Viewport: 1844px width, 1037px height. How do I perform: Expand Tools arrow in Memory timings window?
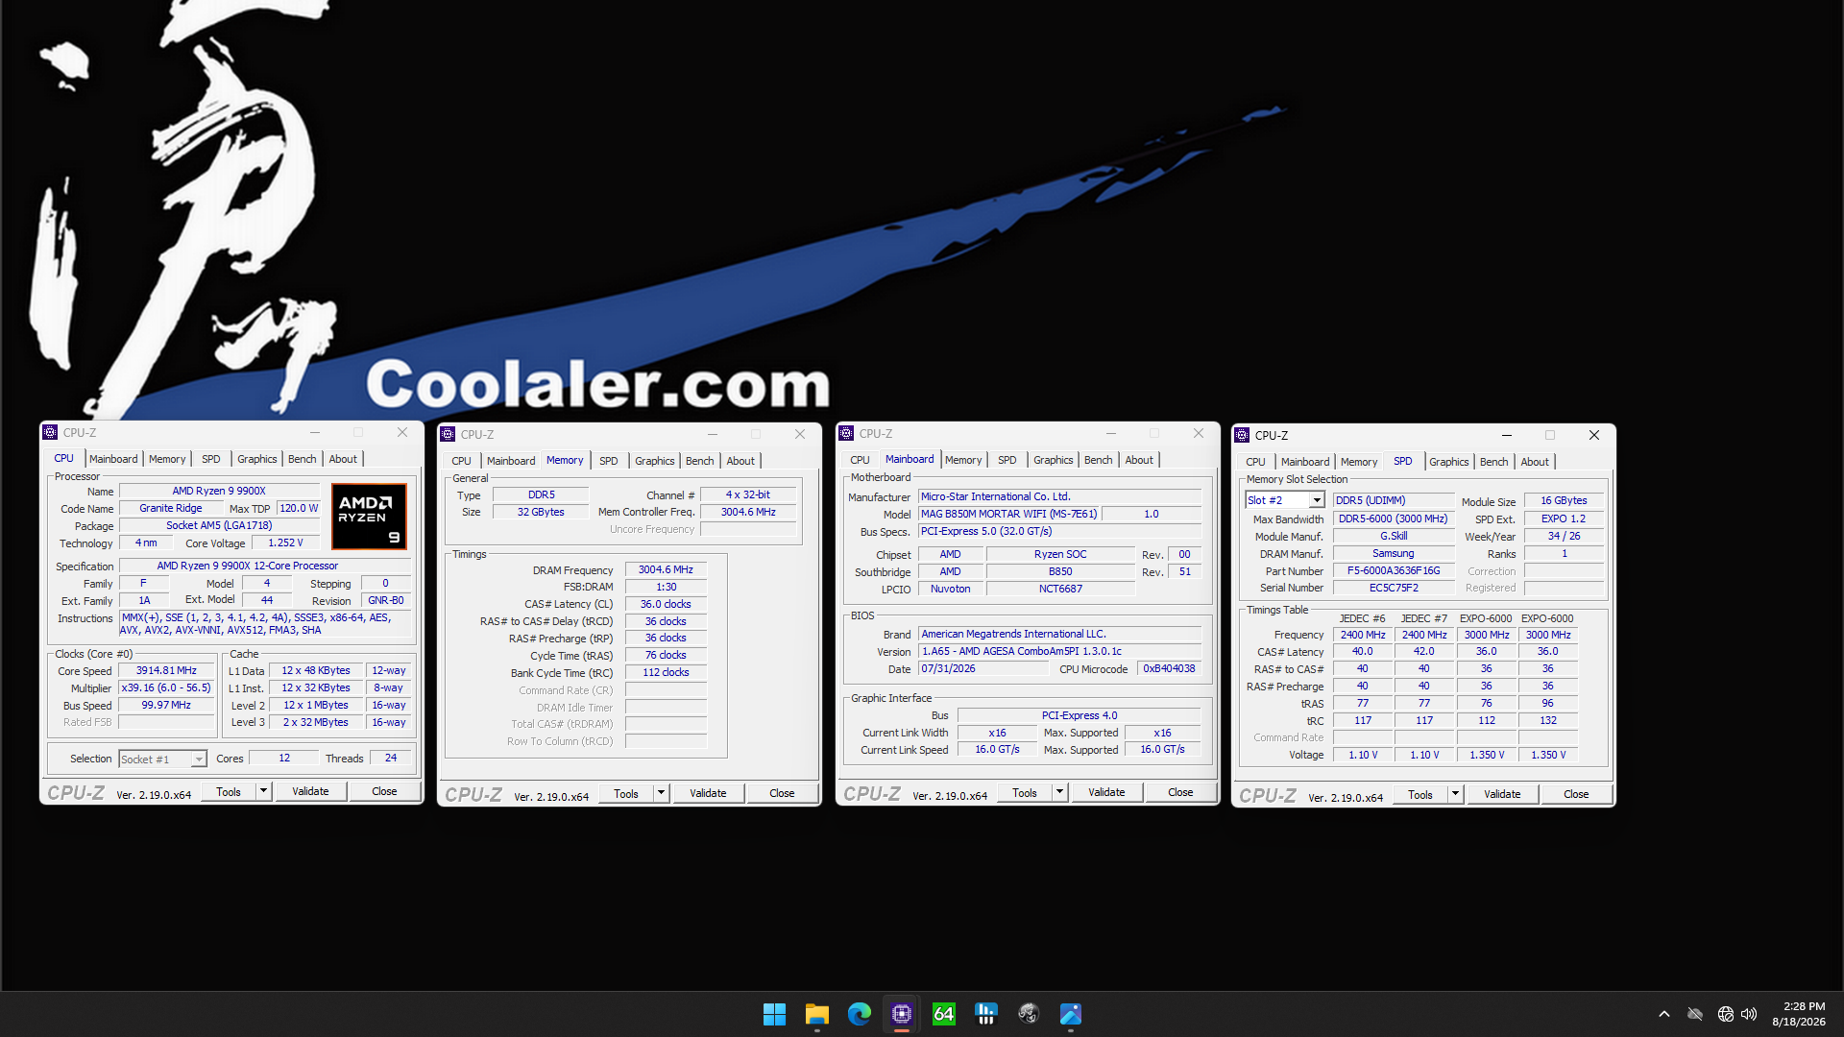(x=661, y=794)
